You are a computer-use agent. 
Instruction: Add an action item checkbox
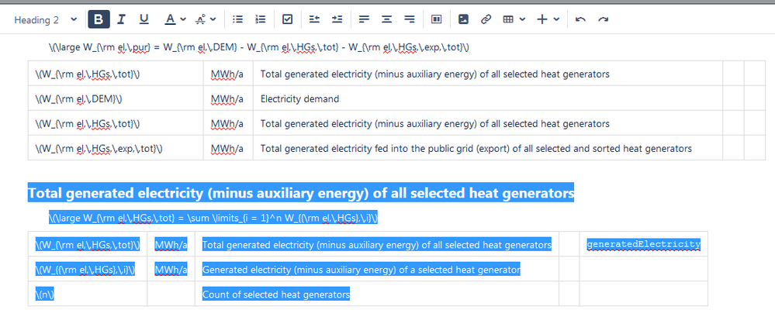pos(288,19)
